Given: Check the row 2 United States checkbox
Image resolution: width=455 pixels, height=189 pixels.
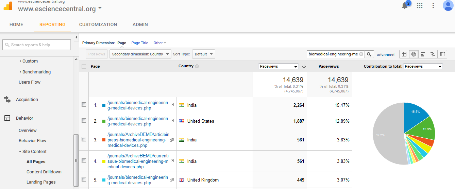Looking at the screenshot, I should coord(84,121).
